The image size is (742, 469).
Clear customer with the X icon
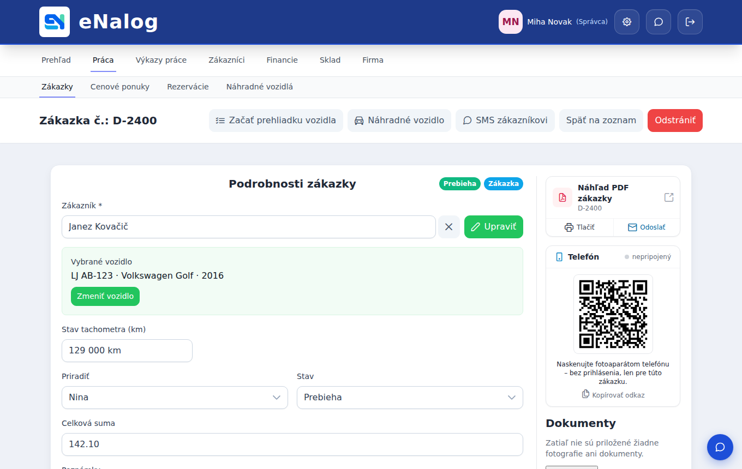point(449,227)
